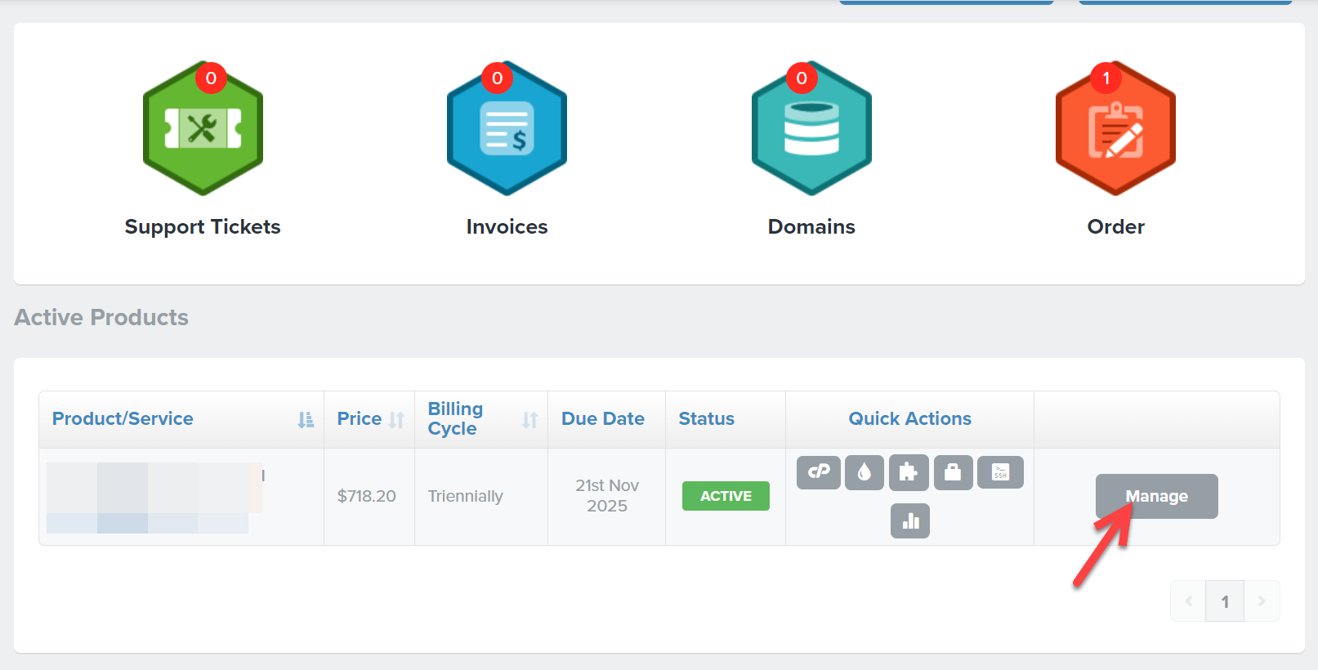The image size is (1318, 670).
Task: Open the Order hexagon icon
Action: click(x=1115, y=128)
